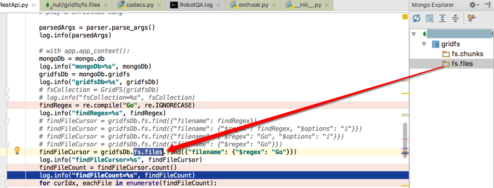Close the codecs.py tab
Image resolution: width=494 pixels, height=188 pixels.
pyautogui.click(x=159, y=5)
